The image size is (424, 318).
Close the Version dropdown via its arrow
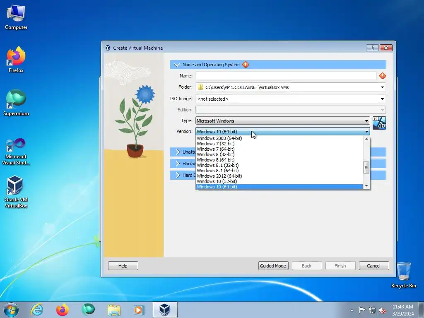click(x=366, y=132)
